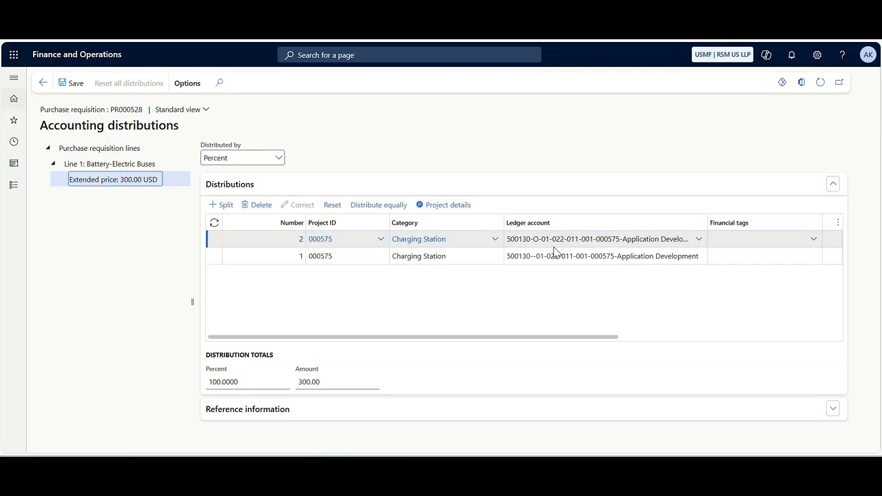This screenshot has width=882, height=496.
Task: Open grid options three-dot menu
Action: [838, 223]
